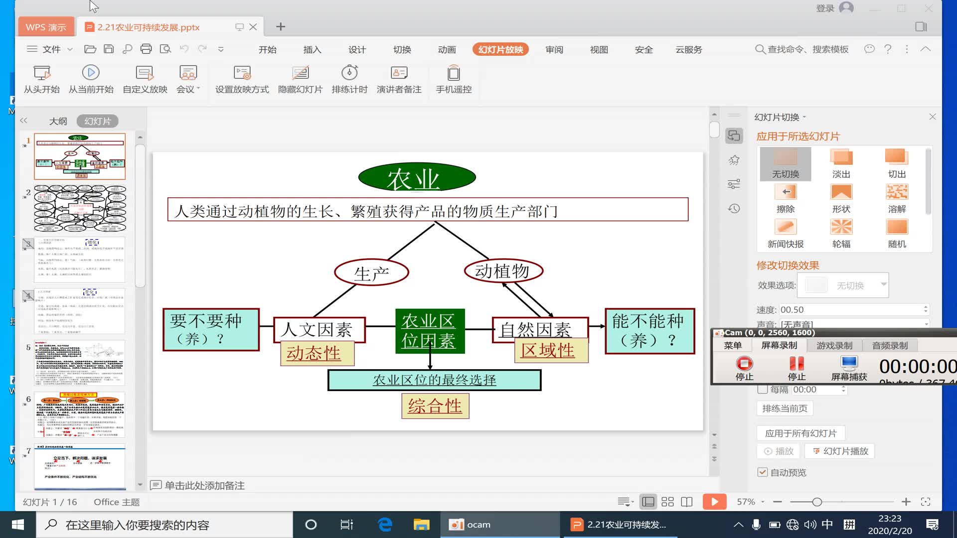The height and width of the screenshot is (538, 957).
Task: Switch to the outline (大纲) tab
Action: pos(58,121)
